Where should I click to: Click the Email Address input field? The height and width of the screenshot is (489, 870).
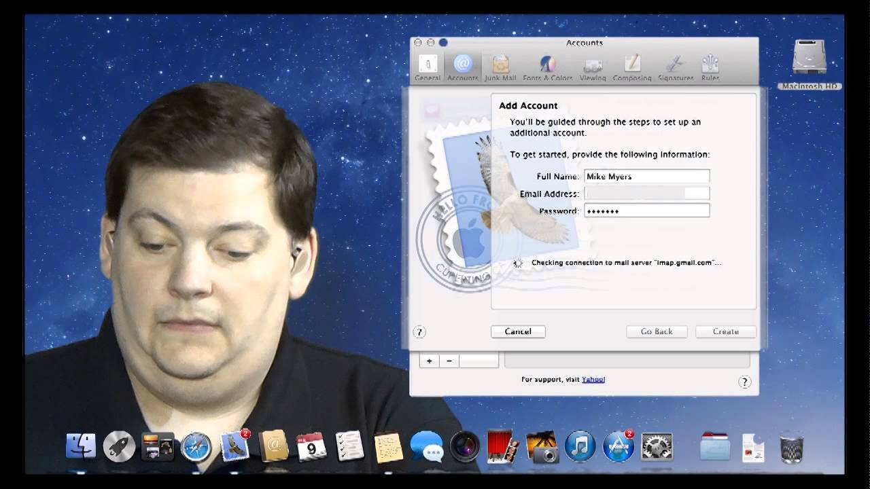(646, 193)
